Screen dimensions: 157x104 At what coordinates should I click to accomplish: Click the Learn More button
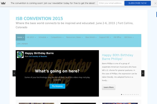(109, 87)
